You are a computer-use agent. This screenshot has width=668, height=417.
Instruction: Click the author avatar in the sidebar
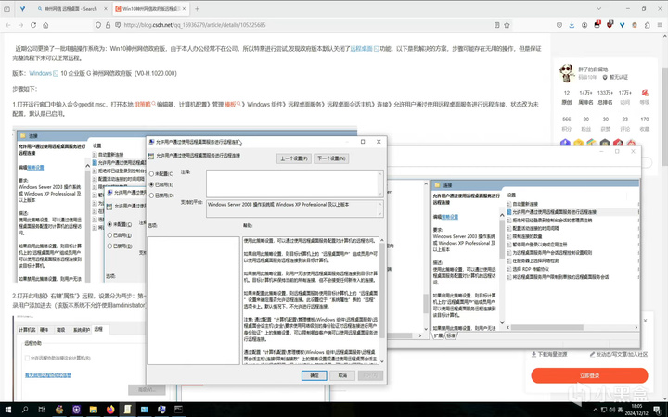click(567, 73)
